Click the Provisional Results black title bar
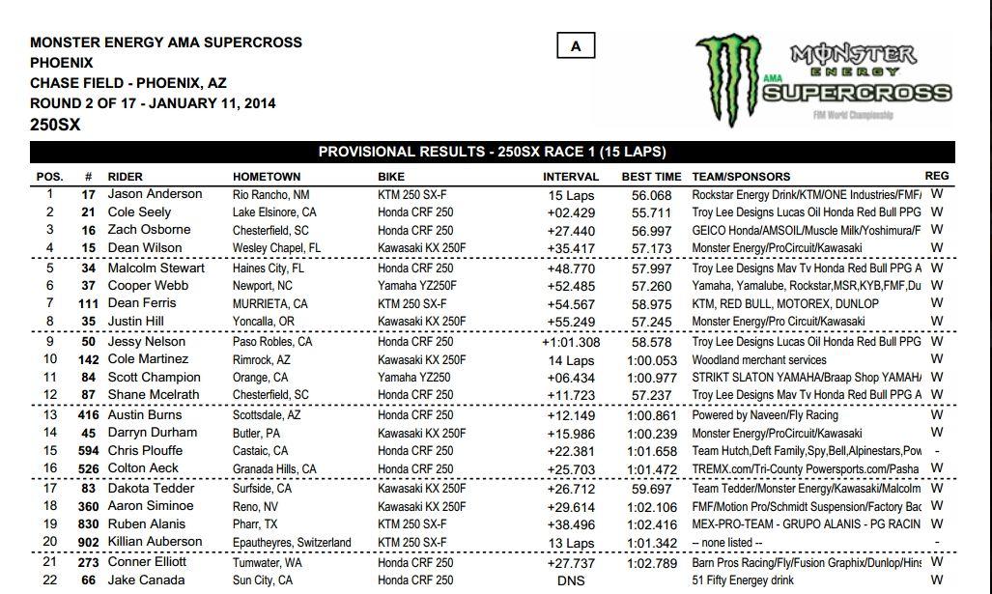The image size is (992, 594). [493, 152]
